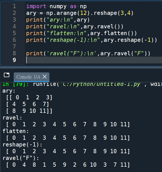Click the string "ary:\n" on line 3

point(60,20)
